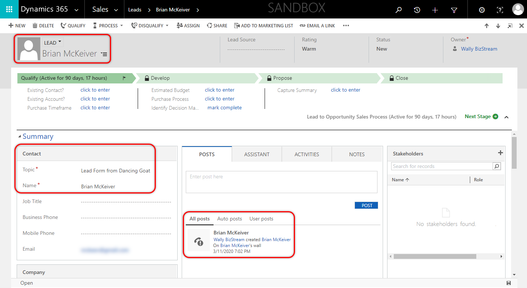Open the PROCESS dropdown menu
The width and height of the screenshot is (527, 288).
(x=108, y=25)
